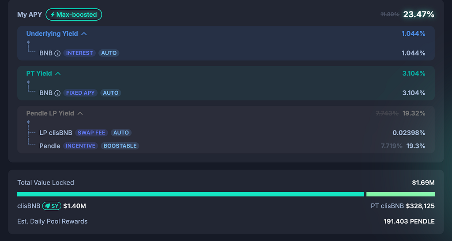Collapse the Underlying Yield section chevron
Viewport: 452px width, 241px height.
(x=84, y=33)
